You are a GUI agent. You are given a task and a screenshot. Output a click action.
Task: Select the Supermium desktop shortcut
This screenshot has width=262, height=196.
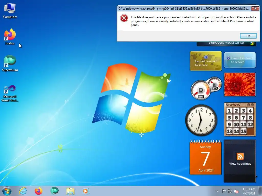click(x=10, y=63)
